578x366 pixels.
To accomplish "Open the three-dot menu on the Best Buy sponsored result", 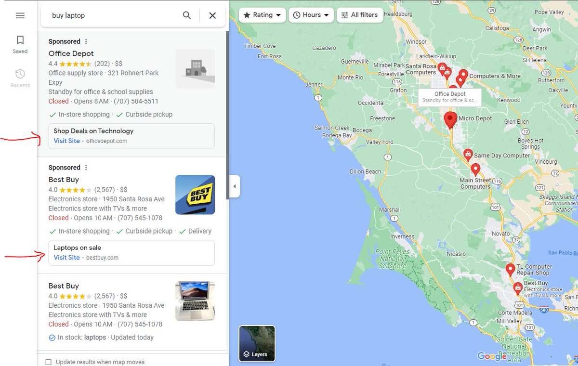I will click(x=85, y=167).
